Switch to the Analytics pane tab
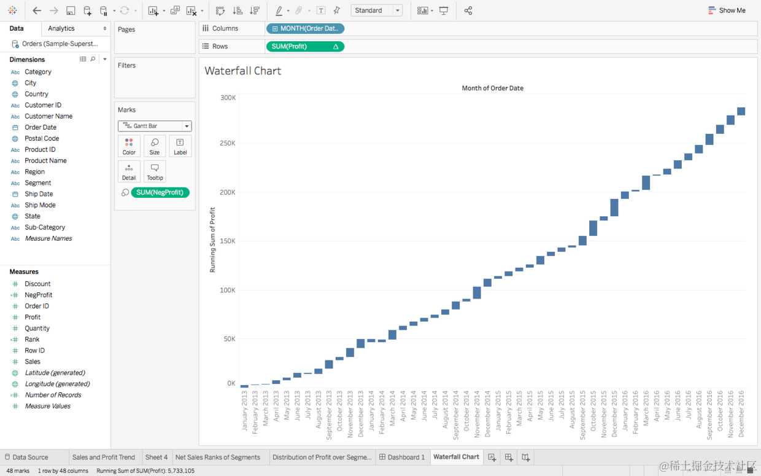The image size is (761, 476). coord(61,28)
